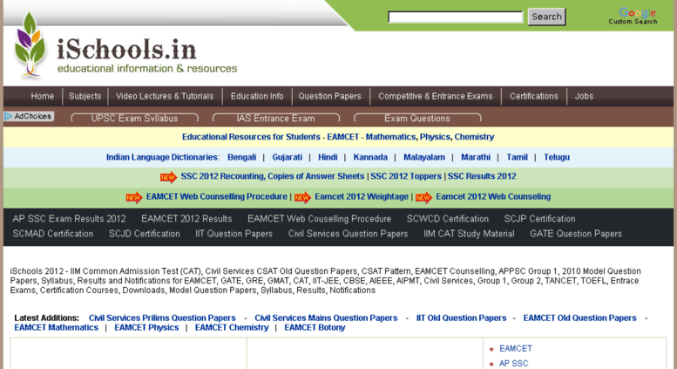677x369 pixels.
Task: Open the AP SSC sidebar list link
Action: (x=513, y=364)
